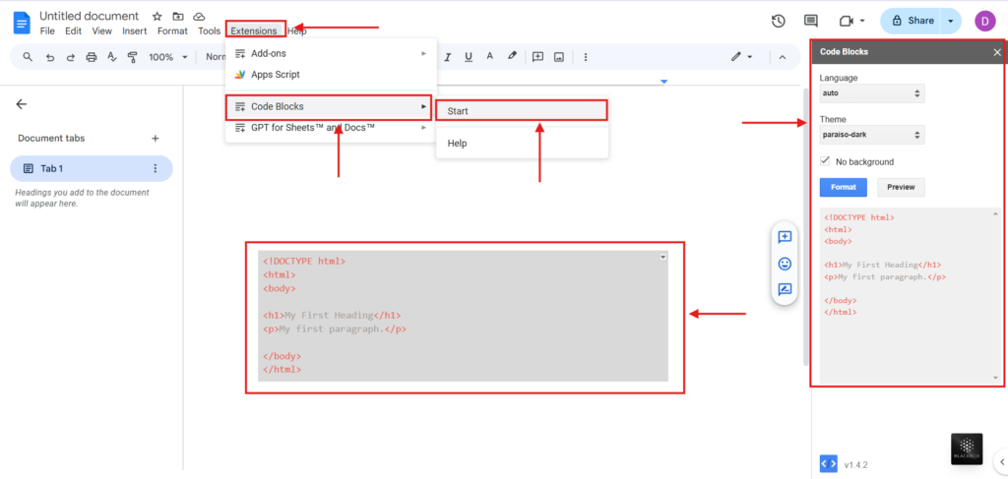
Task: Star the Untitled document
Action: click(x=157, y=17)
